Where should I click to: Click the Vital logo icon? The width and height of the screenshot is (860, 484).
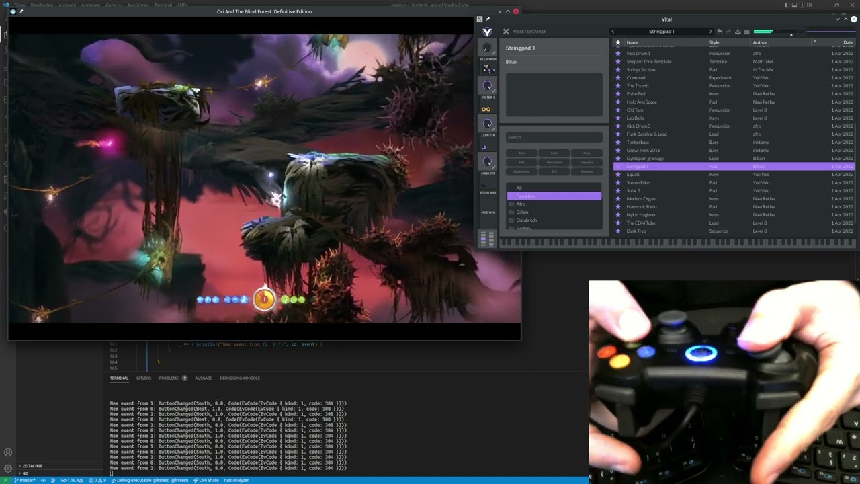click(487, 32)
